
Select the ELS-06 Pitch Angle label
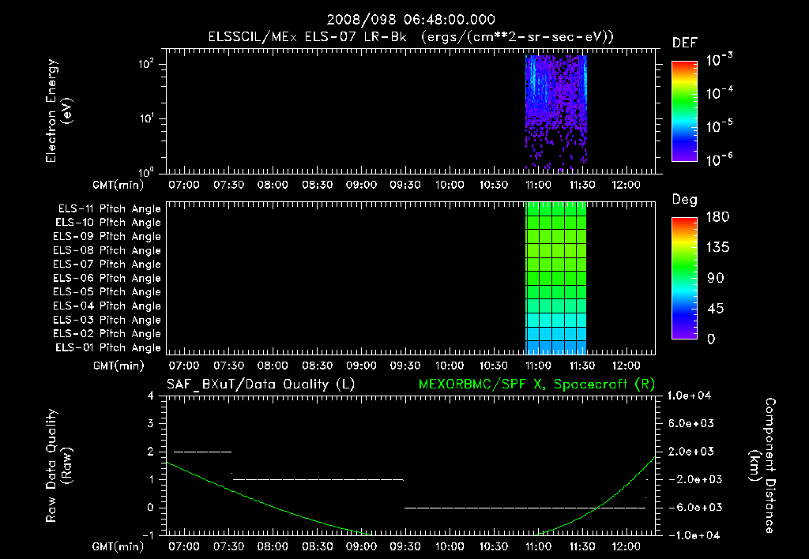pos(107,278)
